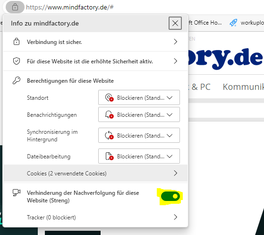Click the lock icon beside Verbindung ist sicher

17,42
